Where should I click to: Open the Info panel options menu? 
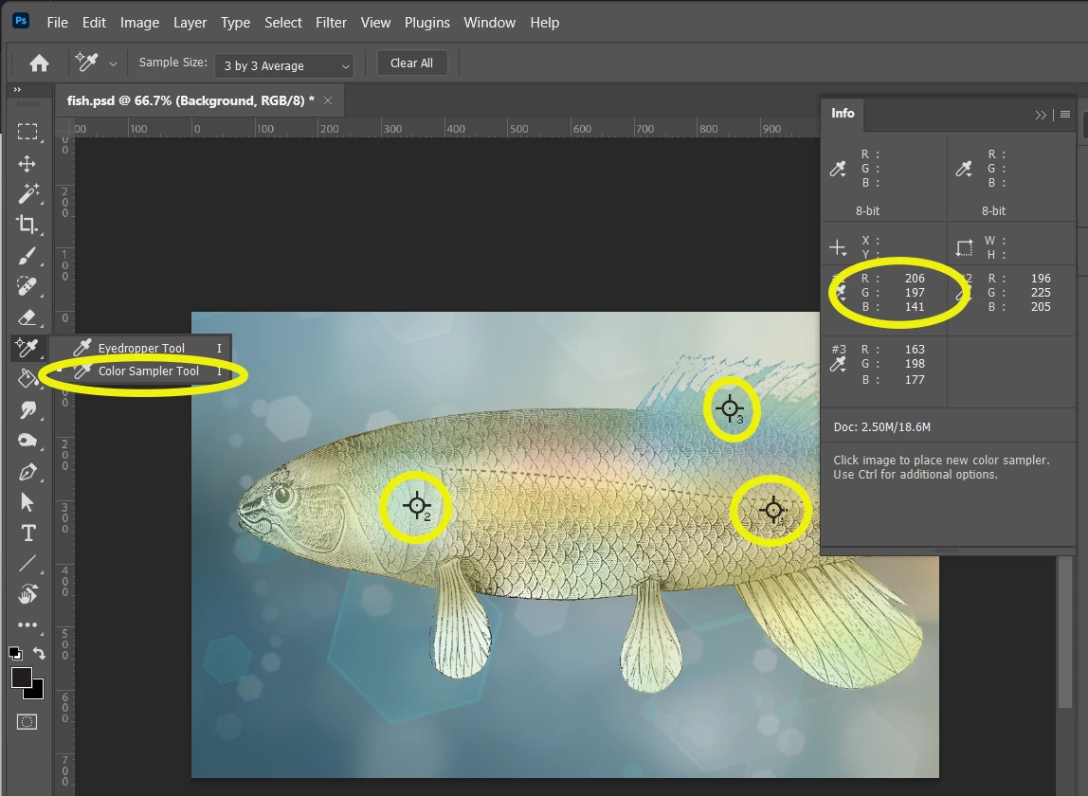[x=1065, y=115]
